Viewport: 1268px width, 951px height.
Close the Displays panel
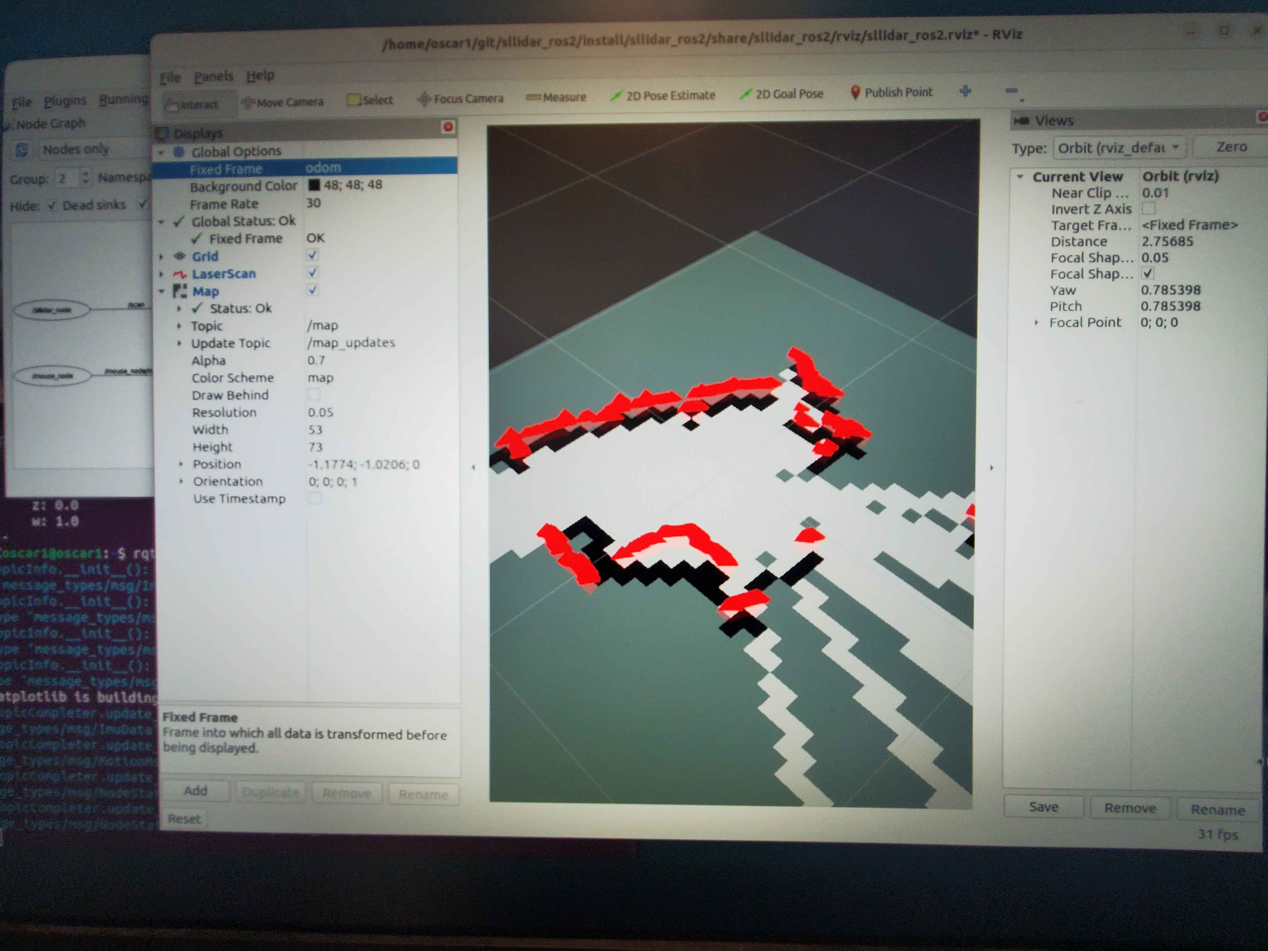(x=448, y=126)
